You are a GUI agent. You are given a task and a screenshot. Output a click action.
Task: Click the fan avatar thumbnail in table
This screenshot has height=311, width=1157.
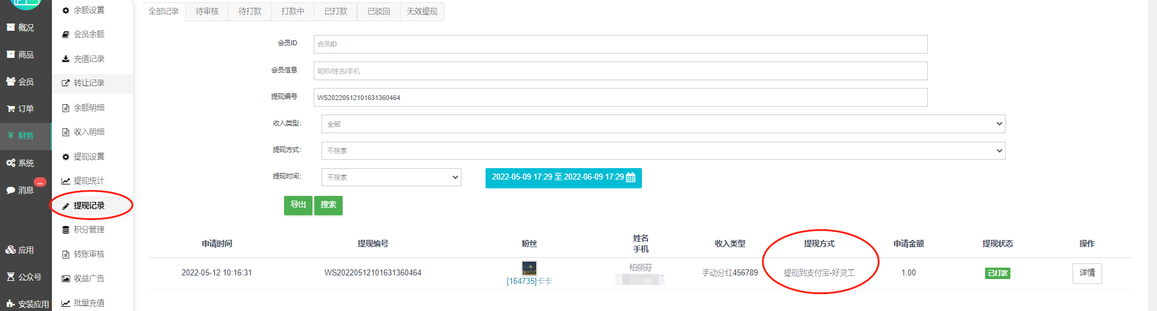click(529, 268)
